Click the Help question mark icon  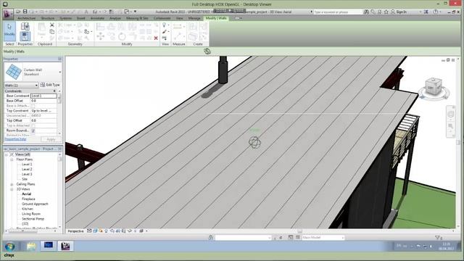pyautogui.click(x=436, y=12)
